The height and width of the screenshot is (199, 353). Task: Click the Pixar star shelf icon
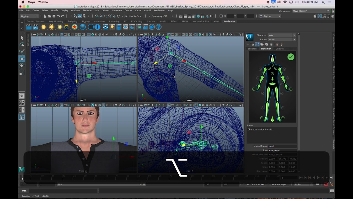(74, 27)
